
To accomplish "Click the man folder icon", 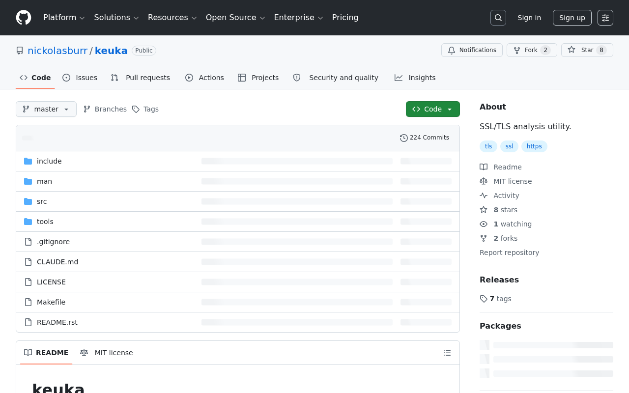I will [28, 181].
